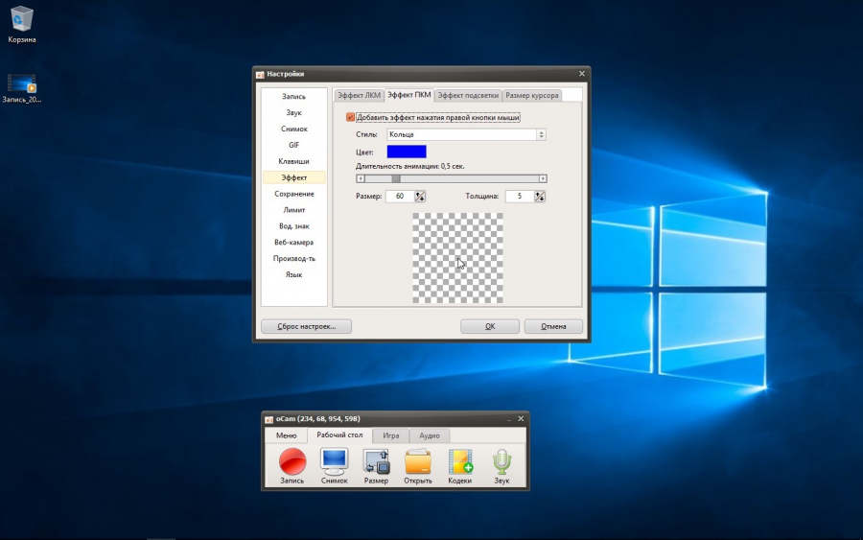This screenshot has height=540, width=863.
Task: Click the animation duration slider handle
Action: (396, 178)
